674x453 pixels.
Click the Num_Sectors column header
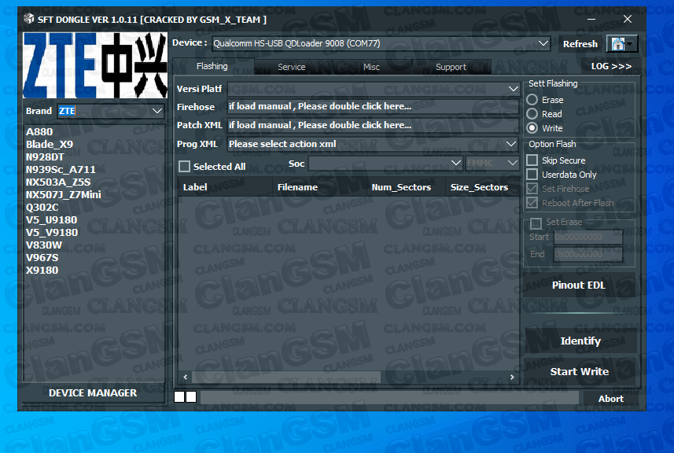point(405,187)
